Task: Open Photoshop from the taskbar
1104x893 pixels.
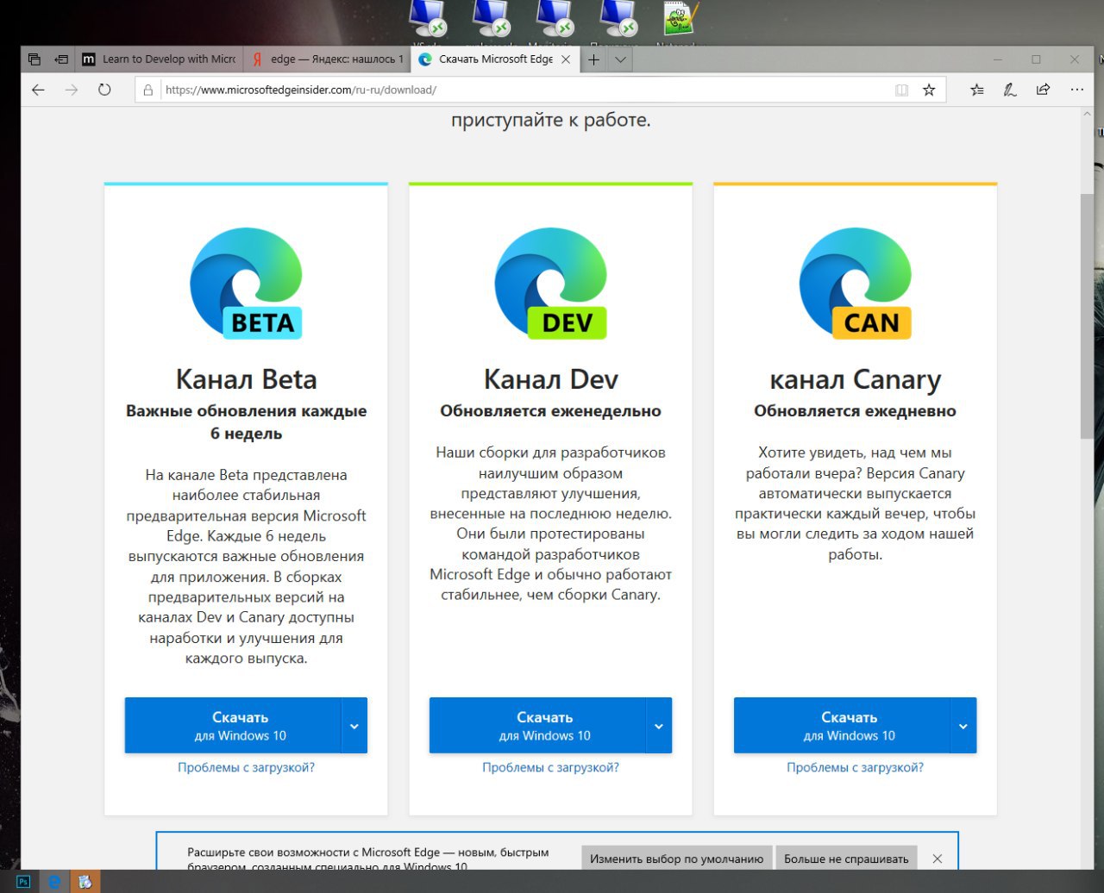Action: click(x=23, y=881)
